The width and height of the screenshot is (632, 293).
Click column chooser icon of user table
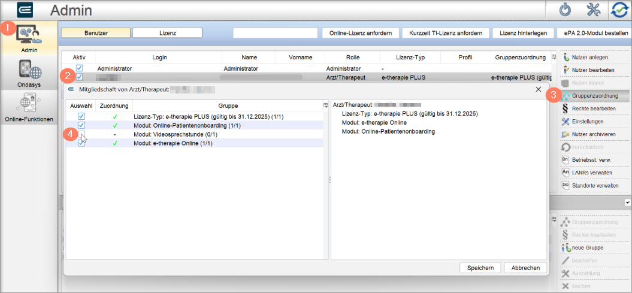click(554, 58)
